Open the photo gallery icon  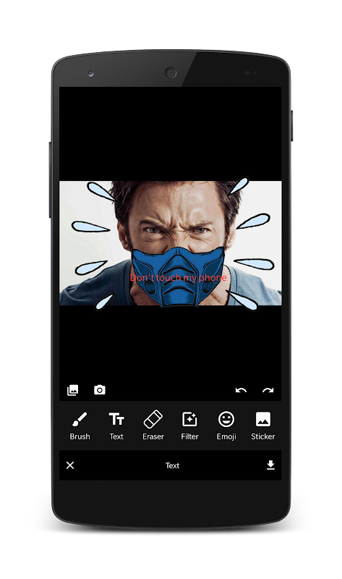pos(73,390)
